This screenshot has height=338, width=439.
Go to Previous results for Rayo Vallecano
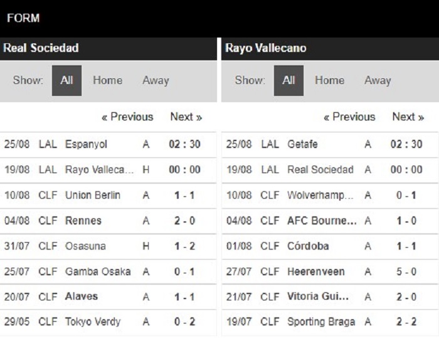pos(349,117)
